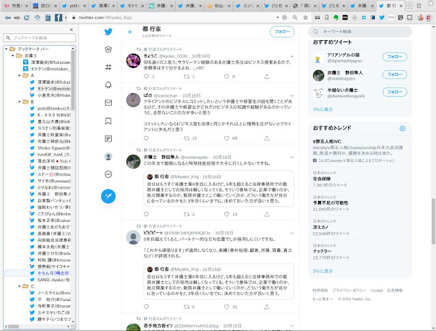
Task: Reply to the きょうこ tweet
Action: point(146,76)
